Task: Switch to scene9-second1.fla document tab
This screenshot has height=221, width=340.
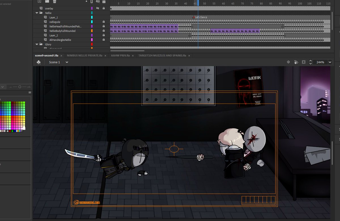Action: [x=47, y=55]
